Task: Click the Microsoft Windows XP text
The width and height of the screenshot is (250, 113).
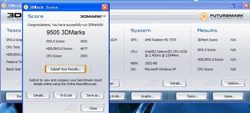Action: point(160,69)
